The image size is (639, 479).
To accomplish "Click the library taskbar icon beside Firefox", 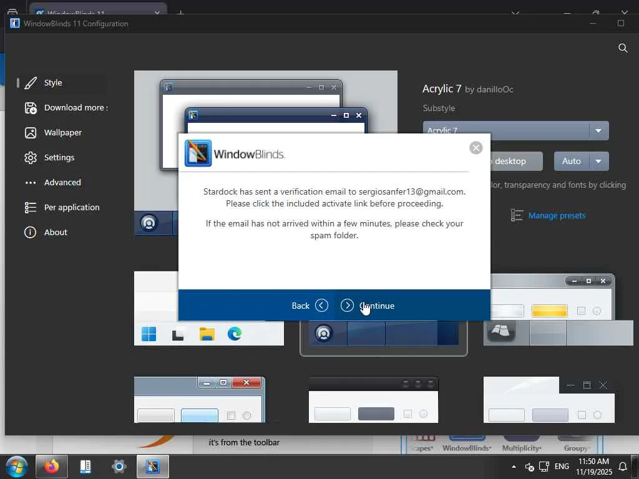I will coord(85,467).
